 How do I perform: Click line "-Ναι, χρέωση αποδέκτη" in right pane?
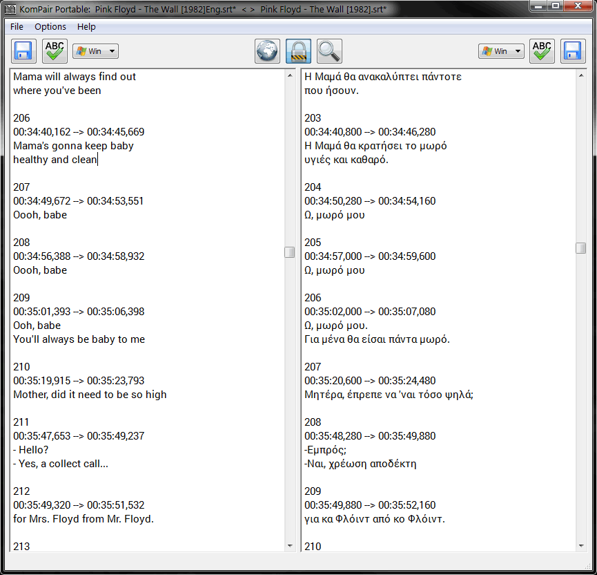coord(360,464)
